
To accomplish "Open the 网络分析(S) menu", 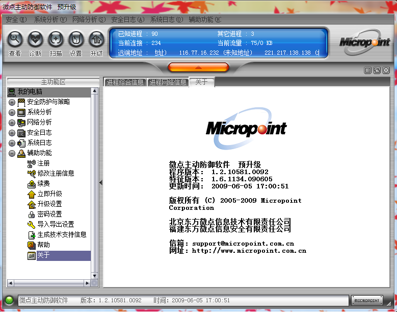I will click(89, 19).
